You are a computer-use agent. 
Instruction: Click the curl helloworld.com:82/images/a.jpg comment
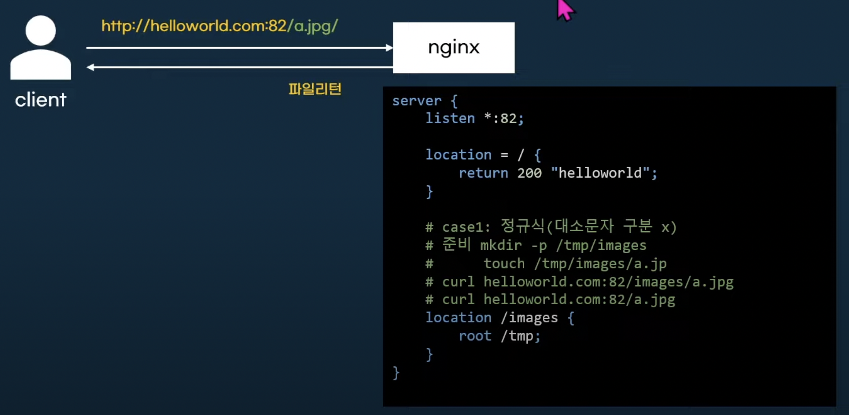587,282
